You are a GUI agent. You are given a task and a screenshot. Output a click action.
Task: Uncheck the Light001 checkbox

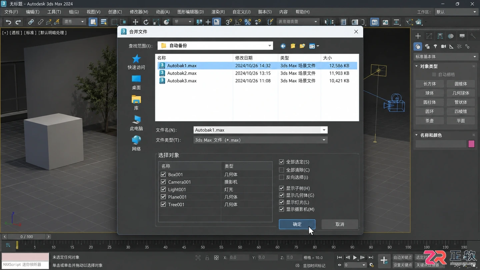(163, 189)
